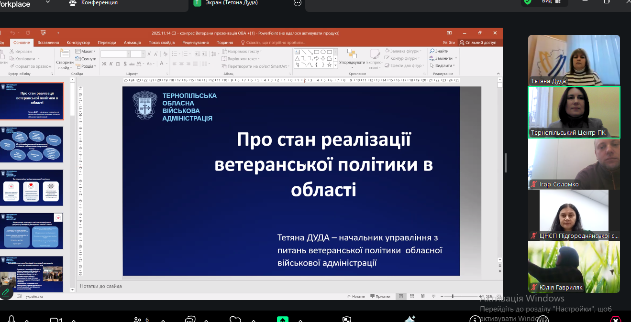Click the Reset (Скинути) slide icon

coord(78,59)
